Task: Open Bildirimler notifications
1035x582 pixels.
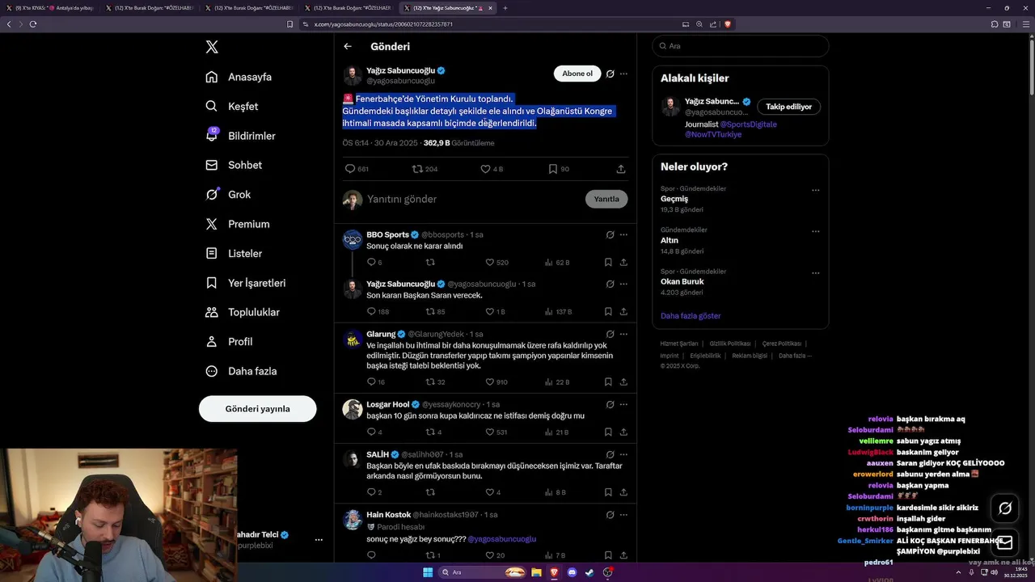Action: pyautogui.click(x=240, y=136)
